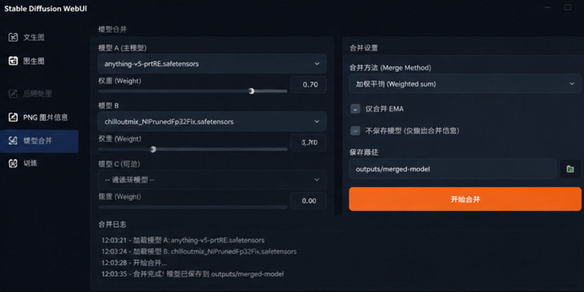Click the 合并日志 heading
Image resolution: width=584 pixels, height=292 pixels.
tap(112, 225)
